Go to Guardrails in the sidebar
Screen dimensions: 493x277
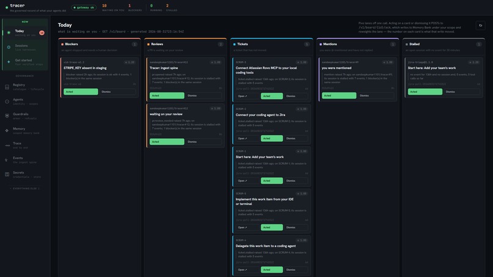coord(25,116)
